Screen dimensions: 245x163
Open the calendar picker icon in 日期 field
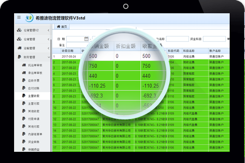click(86, 39)
